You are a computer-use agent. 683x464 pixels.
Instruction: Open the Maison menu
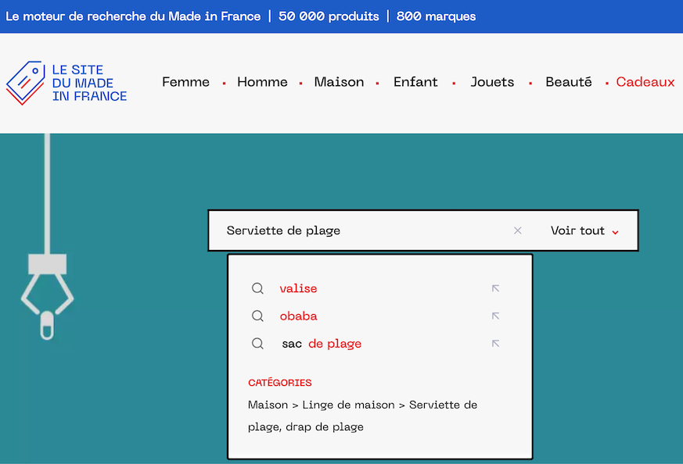pyautogui.click(x=339, y=82)
